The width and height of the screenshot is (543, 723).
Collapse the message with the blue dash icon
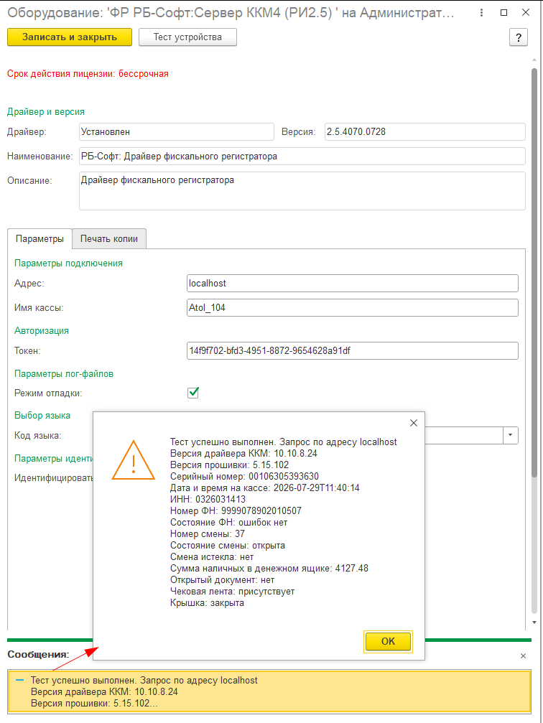coord(19,680)
